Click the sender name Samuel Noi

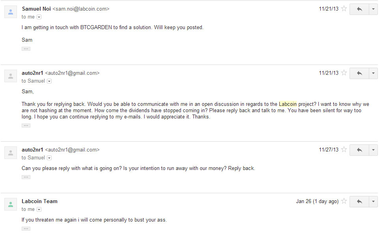pyautogui.click(x=36, y=9)
